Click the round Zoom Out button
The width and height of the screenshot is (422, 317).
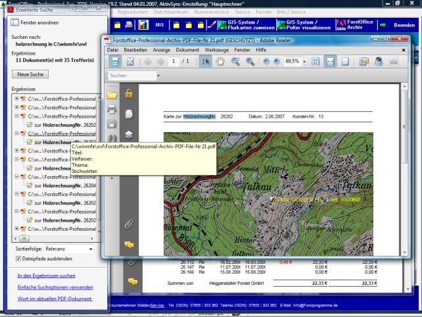266,61
